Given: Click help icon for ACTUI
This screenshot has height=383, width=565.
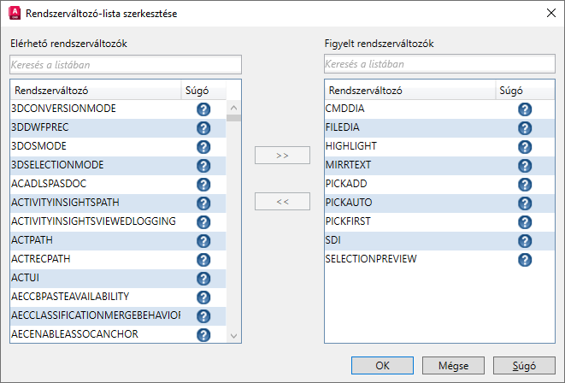Looking at the screenshot, I should [203, 279].
